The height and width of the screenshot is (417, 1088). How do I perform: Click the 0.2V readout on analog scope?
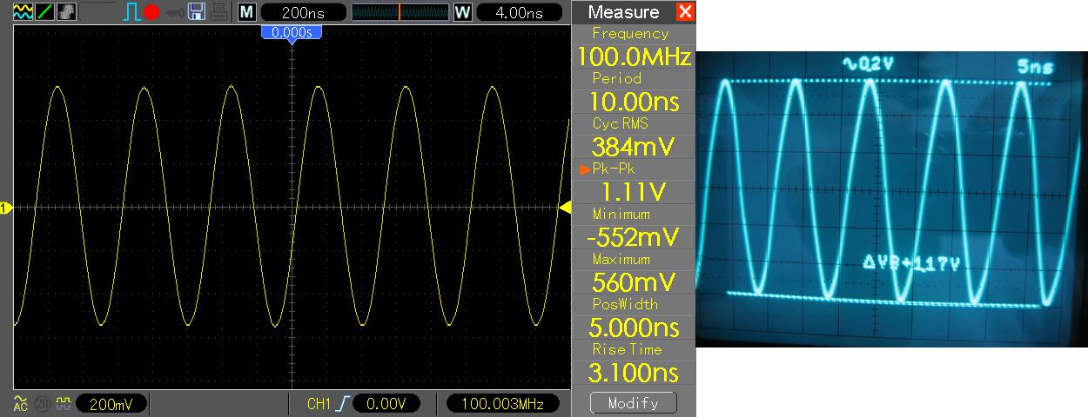870,64
